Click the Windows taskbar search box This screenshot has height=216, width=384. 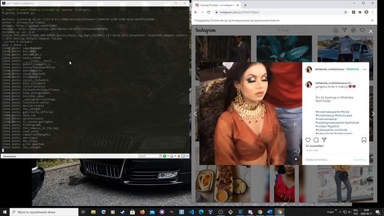pos(44,212)
